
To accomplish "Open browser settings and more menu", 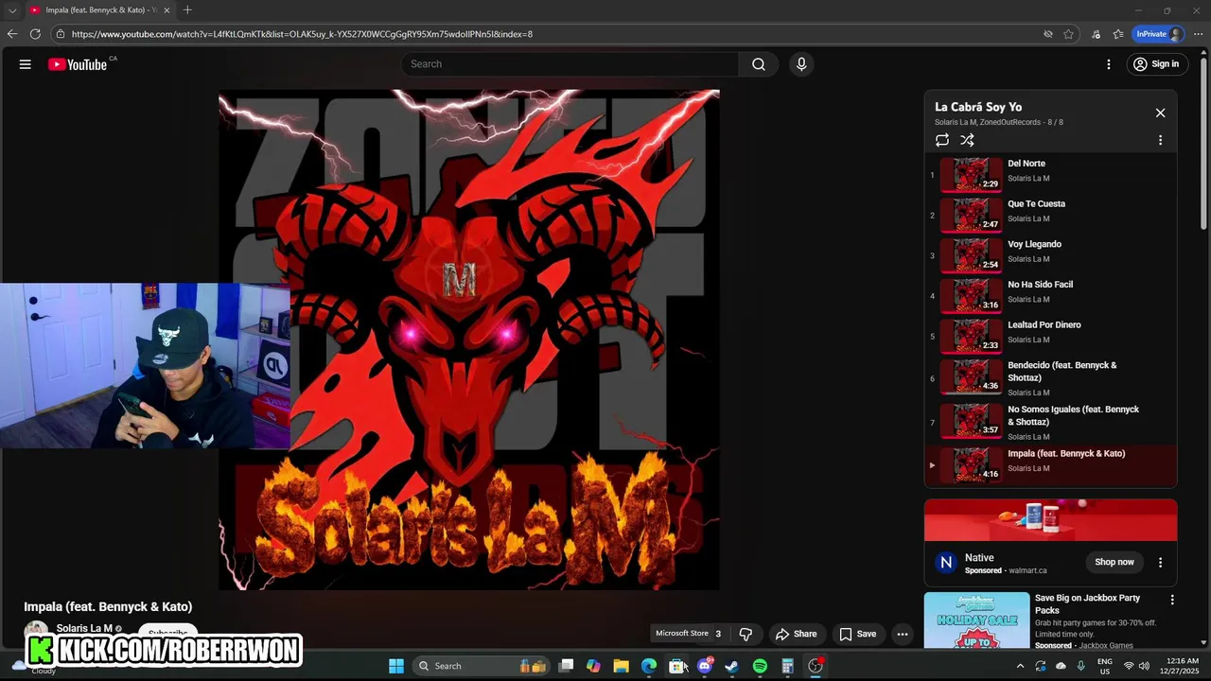I will pos(1198,34).
